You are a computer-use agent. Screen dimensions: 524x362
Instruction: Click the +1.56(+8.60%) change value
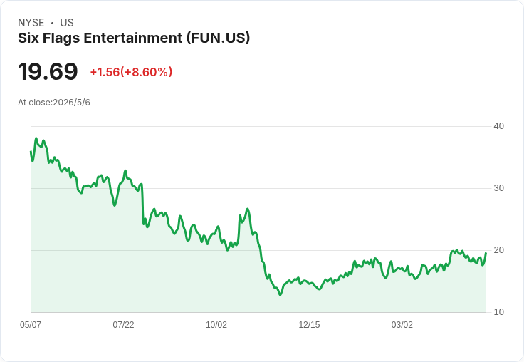[x=131, y=72]
